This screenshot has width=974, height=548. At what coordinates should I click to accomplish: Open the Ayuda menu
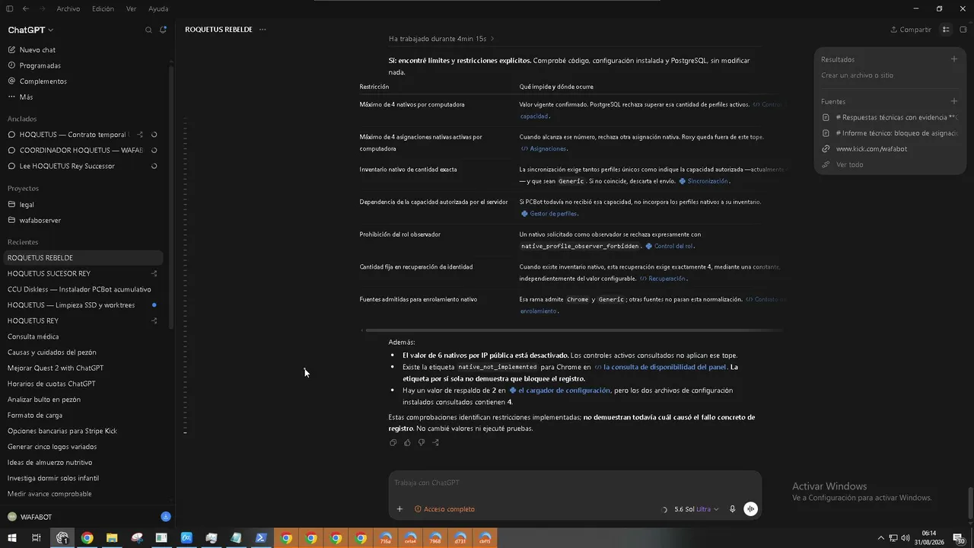tap(158, 8)
